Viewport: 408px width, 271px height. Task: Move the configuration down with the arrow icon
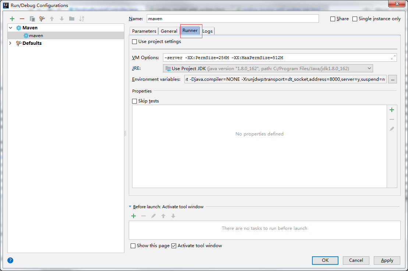point(62,19)
